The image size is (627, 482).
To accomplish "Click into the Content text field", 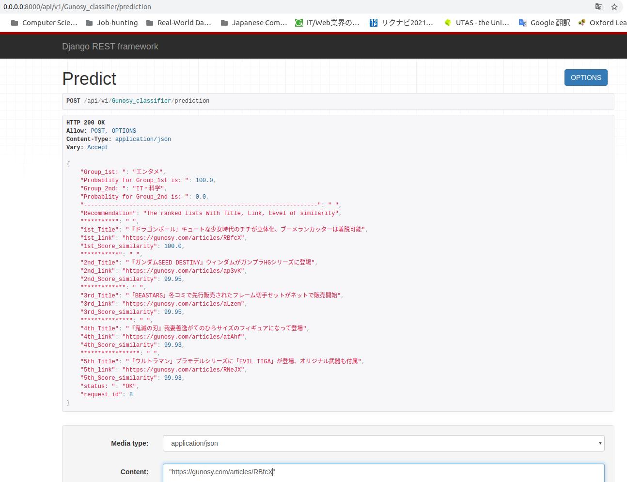I will tap(384, 473).
